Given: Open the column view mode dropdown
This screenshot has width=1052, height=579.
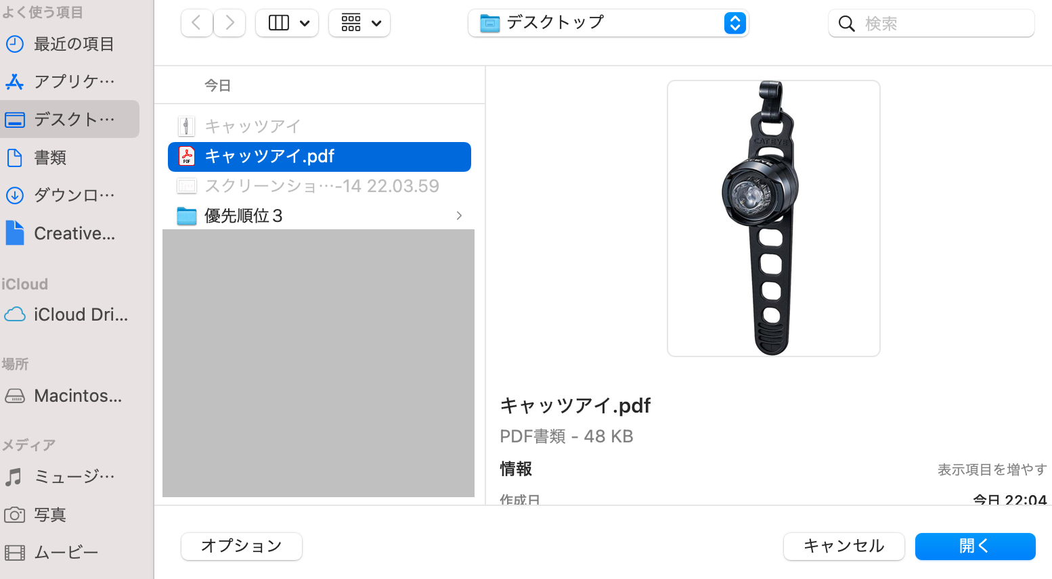Looking at the screenshot, I should pyautogui.click(x=287, y=23).
